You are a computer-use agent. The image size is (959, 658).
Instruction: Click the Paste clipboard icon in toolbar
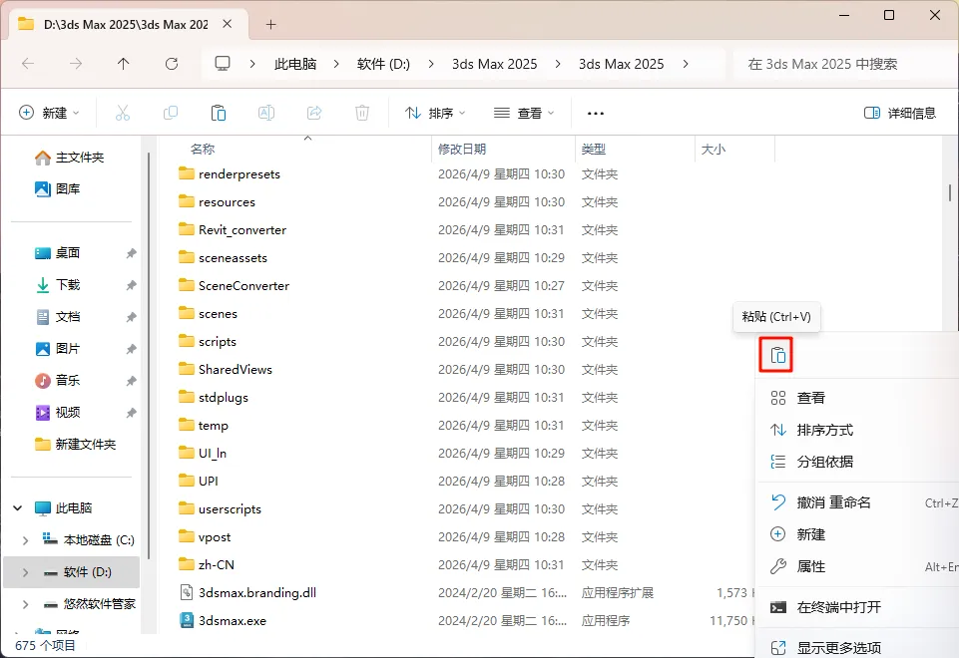(219, 113)
